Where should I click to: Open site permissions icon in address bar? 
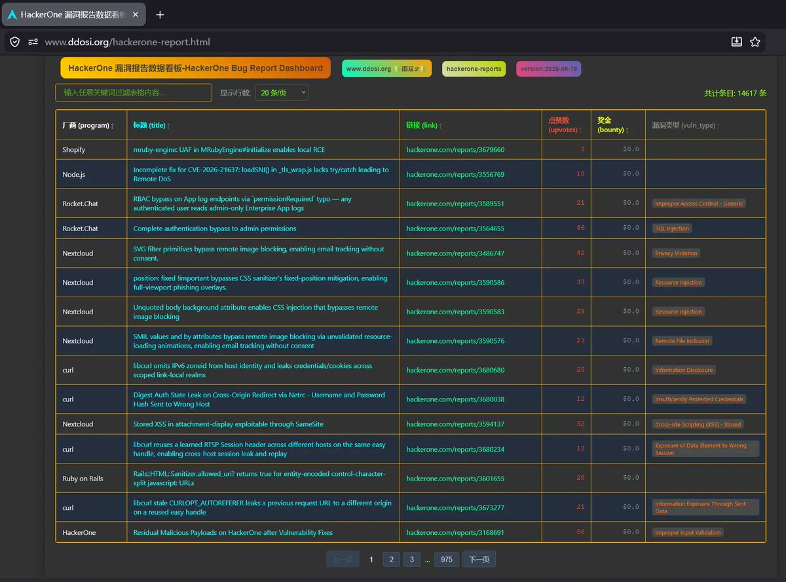tap(33, 42)
